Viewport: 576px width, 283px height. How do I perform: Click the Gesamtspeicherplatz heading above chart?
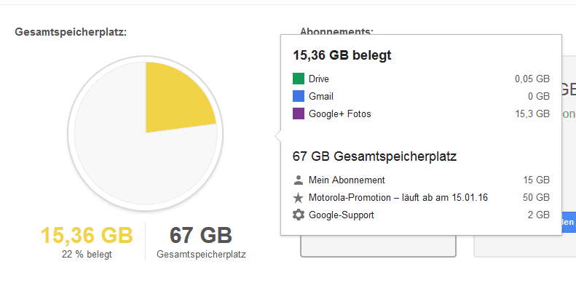pyautogui.click(x=71, y=32)
